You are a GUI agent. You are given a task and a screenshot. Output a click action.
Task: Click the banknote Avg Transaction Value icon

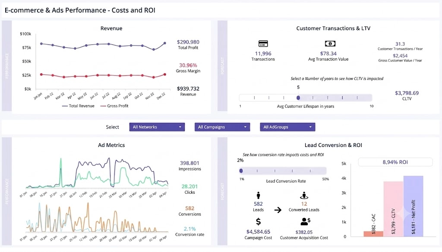(x=330, y=44)
